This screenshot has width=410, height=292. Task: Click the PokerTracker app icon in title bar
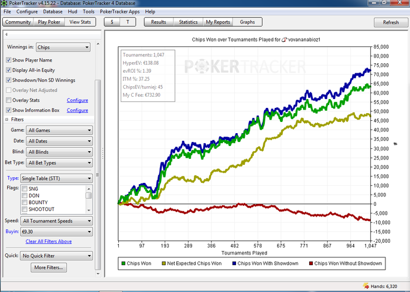4,3
